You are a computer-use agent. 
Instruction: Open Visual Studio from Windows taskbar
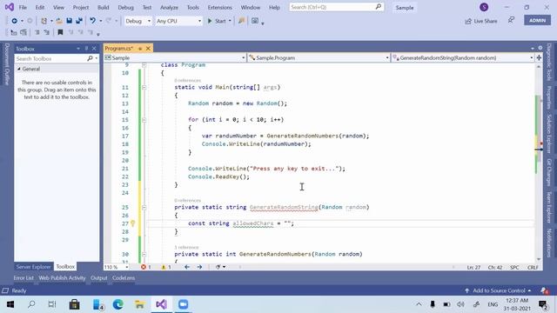point(161,304)
